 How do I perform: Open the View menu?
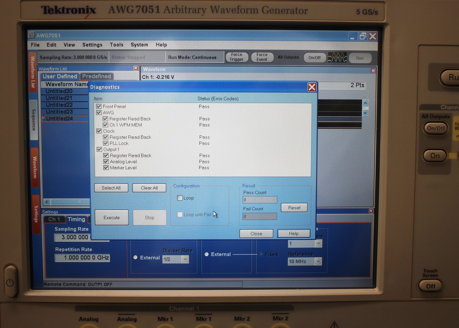tap(69, 45)
